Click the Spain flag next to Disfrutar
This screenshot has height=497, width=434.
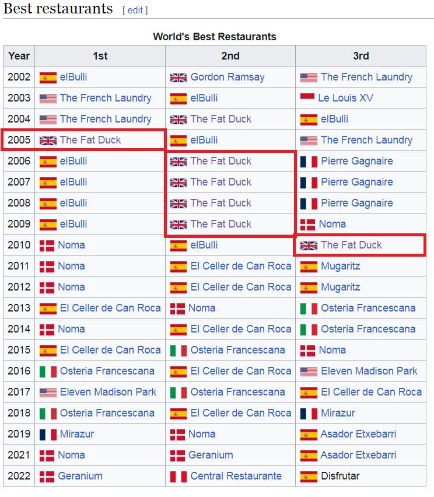[x=309, y=477]
